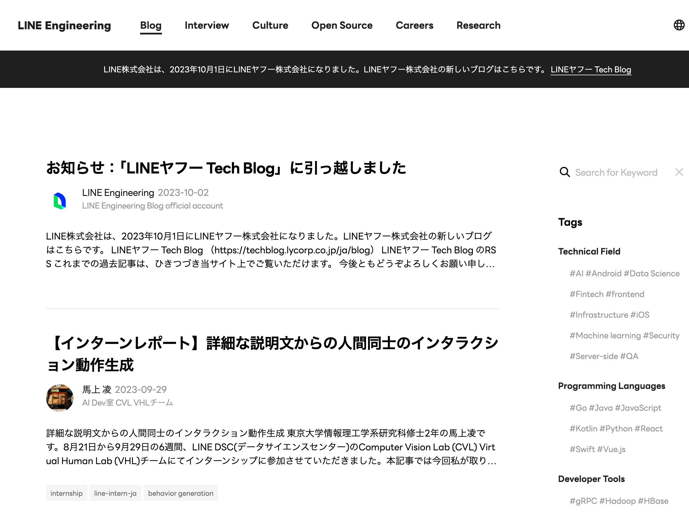Click the 2023-09-29 post date
The image size is (689, 517).
coord(141,389)
